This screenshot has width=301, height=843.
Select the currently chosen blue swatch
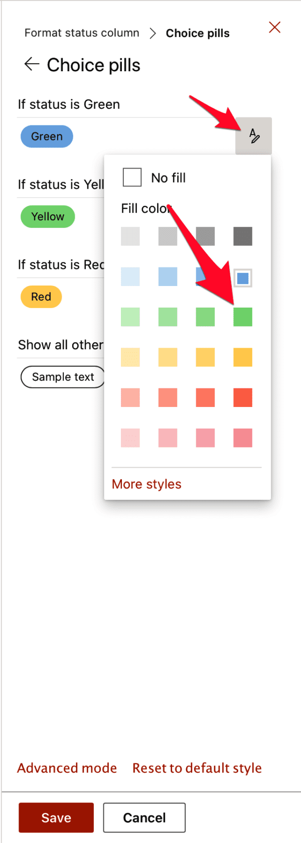pos(242,276)
